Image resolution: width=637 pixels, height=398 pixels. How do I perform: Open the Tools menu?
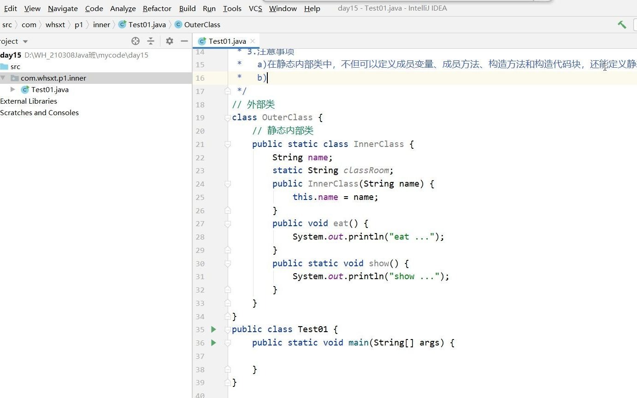(232, 8)
